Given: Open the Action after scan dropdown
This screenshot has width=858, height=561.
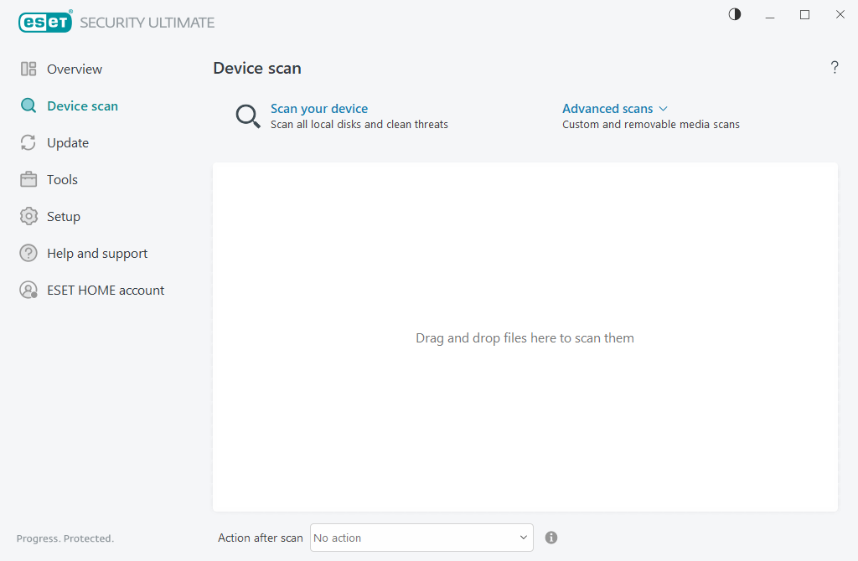Looking at the screenshot, I should 421,538.
